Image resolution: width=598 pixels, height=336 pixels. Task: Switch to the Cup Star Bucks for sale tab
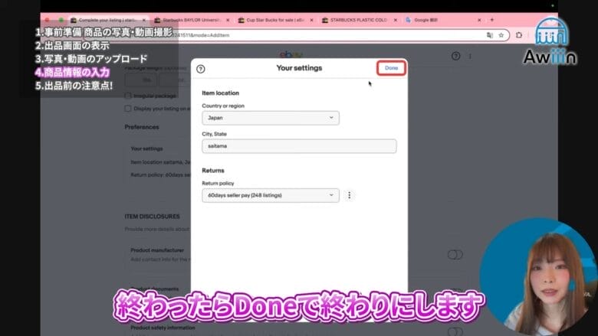click(274, 20)
